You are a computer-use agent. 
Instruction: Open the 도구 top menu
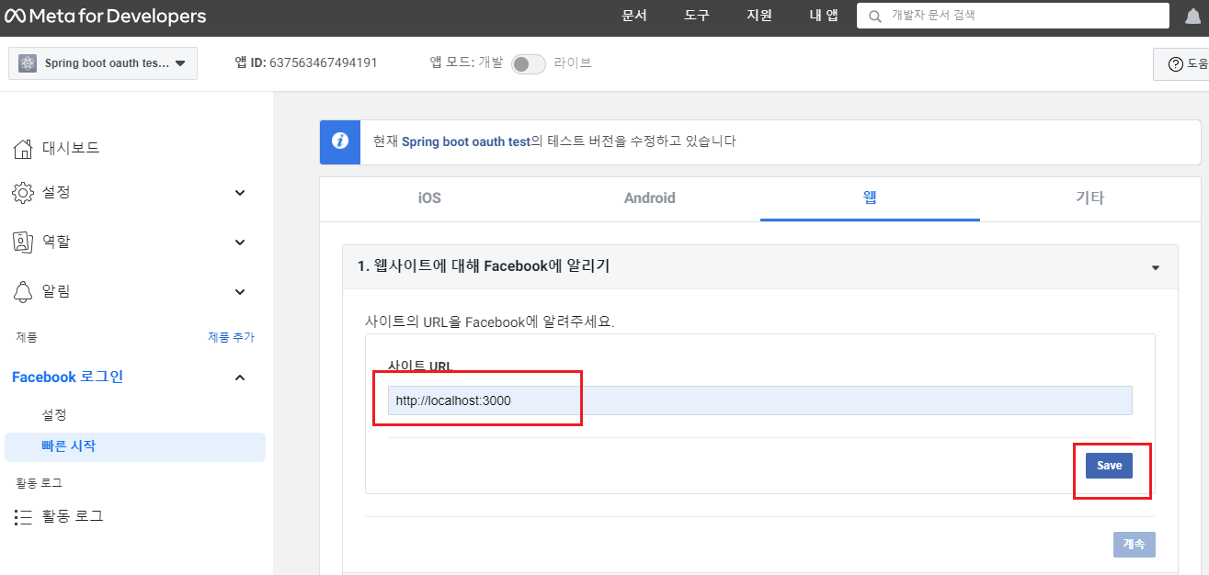point(697,16)
